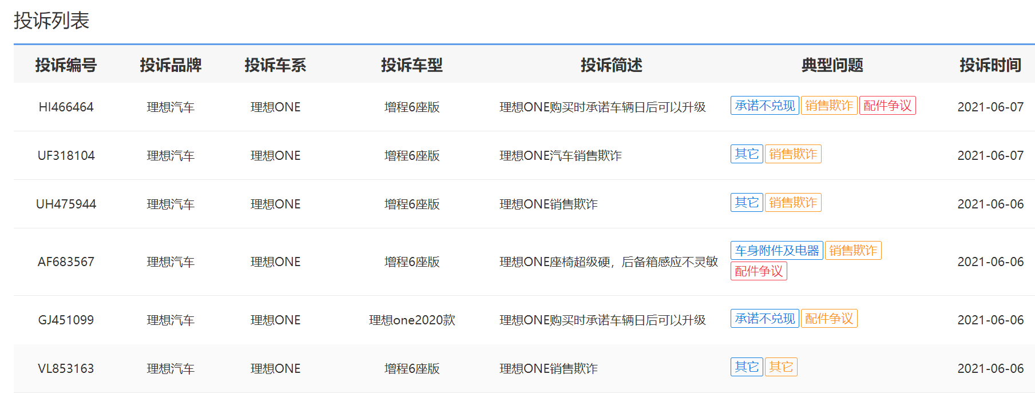Open description 理想ONE购买时承诺车辆日后可以升级 in HI466464 row

[x=602, y=107]
